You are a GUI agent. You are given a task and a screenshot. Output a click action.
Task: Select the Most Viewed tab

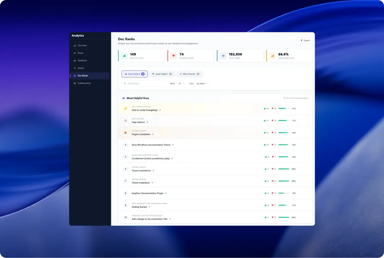point(189,74)
